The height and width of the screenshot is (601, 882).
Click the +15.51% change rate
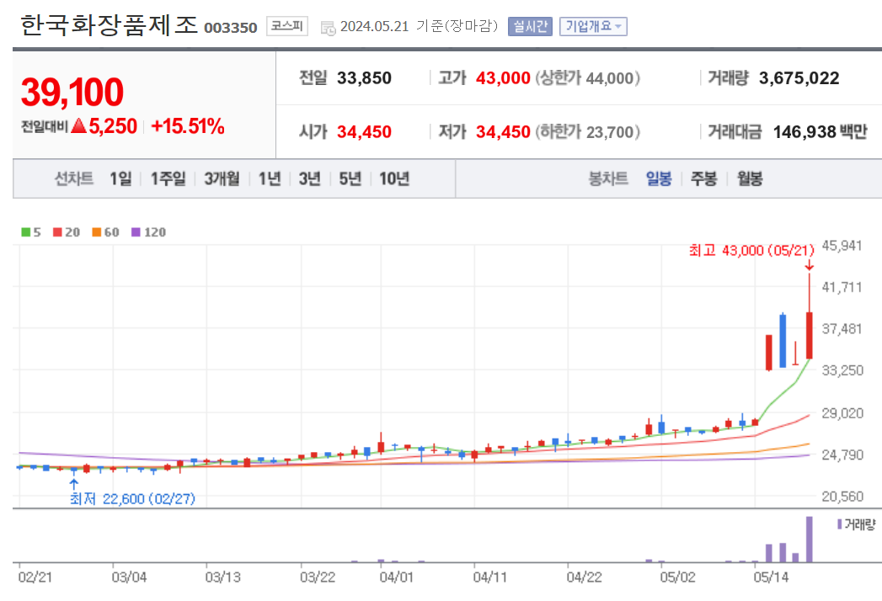pos(188,126)
